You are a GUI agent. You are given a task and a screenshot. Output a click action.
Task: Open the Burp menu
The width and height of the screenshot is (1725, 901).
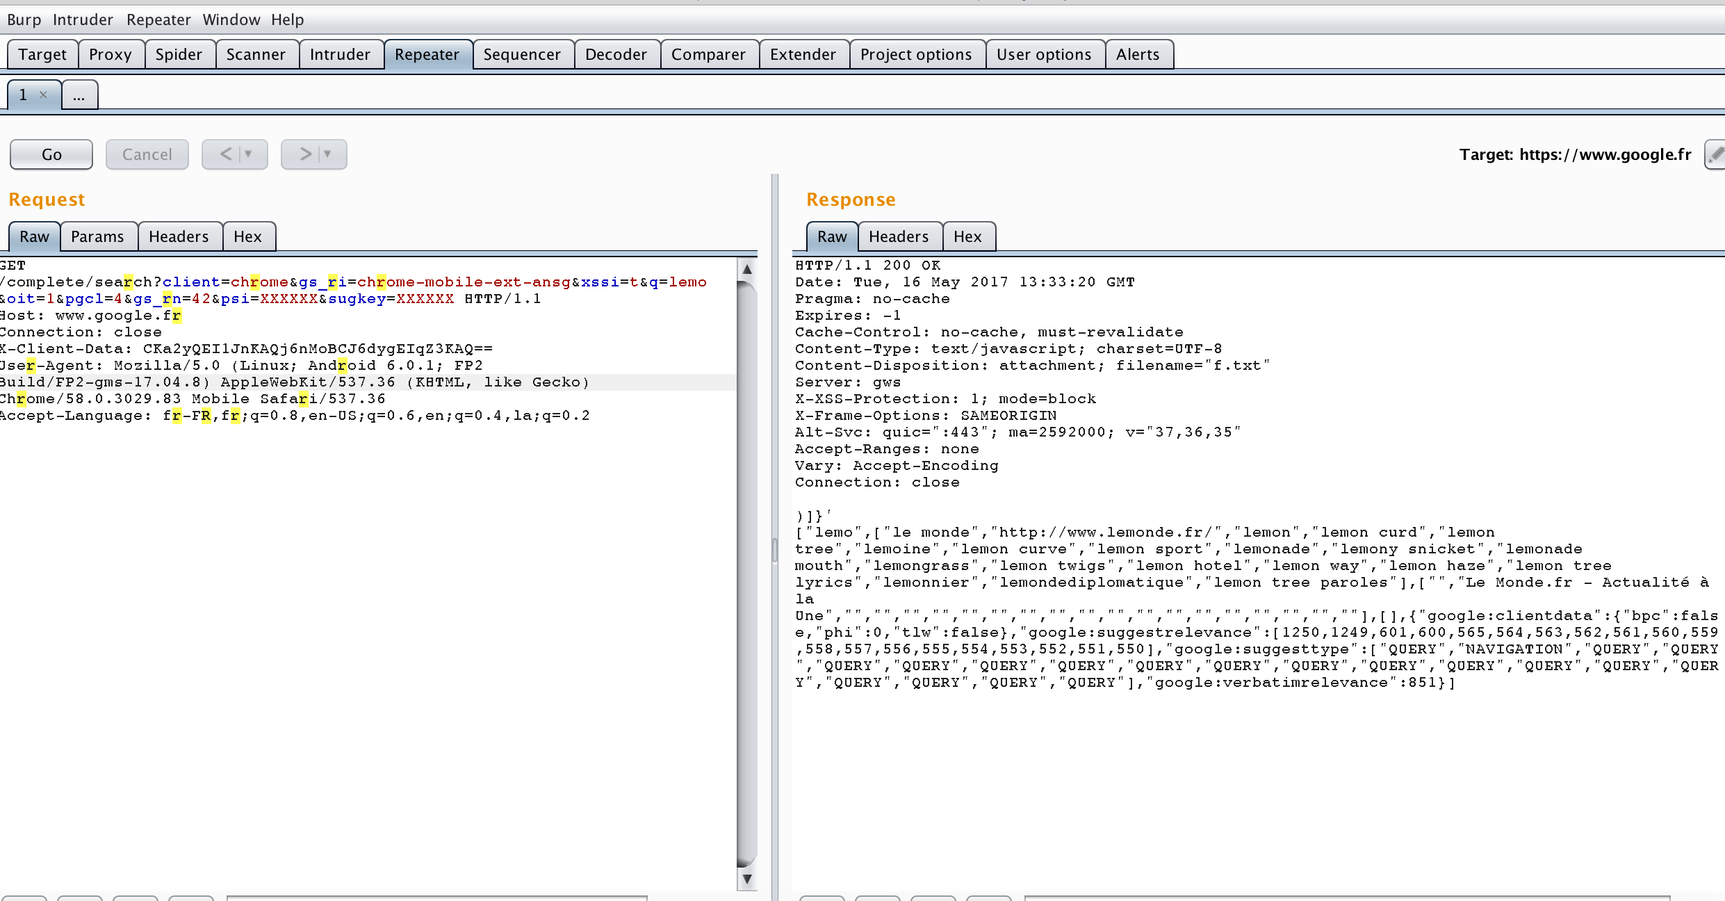coord(24,19)
